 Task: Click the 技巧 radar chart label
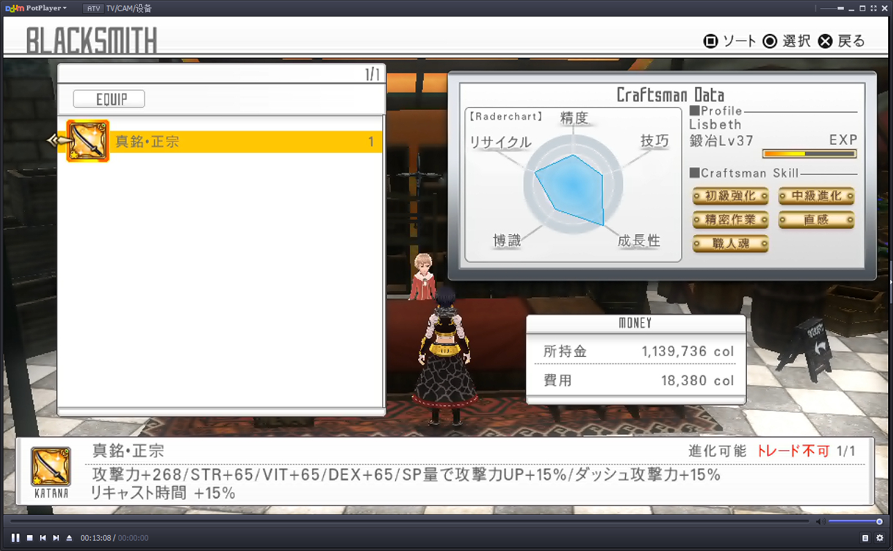pyautogui.click(x=654, y=141)
